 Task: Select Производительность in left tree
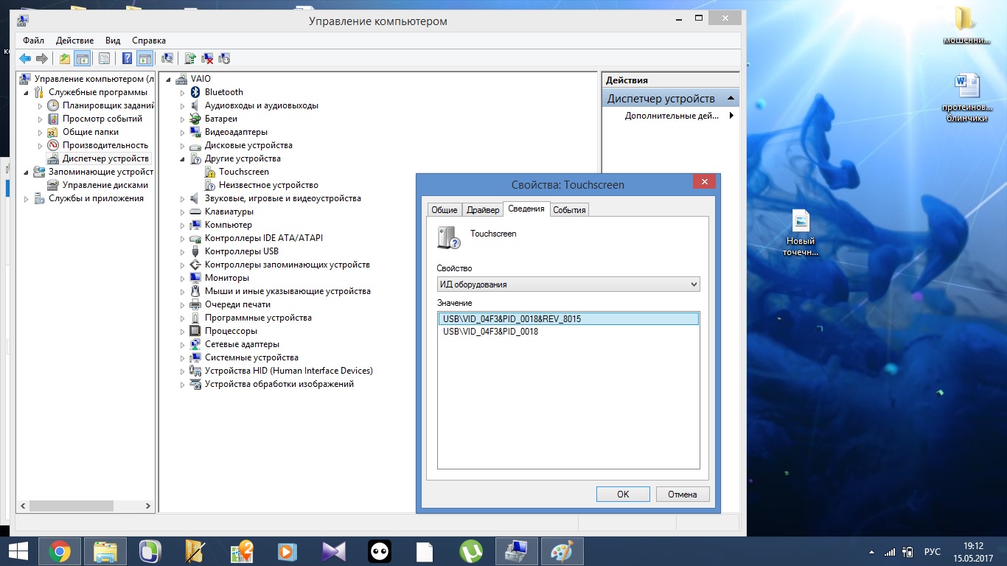tap(105, 145)
